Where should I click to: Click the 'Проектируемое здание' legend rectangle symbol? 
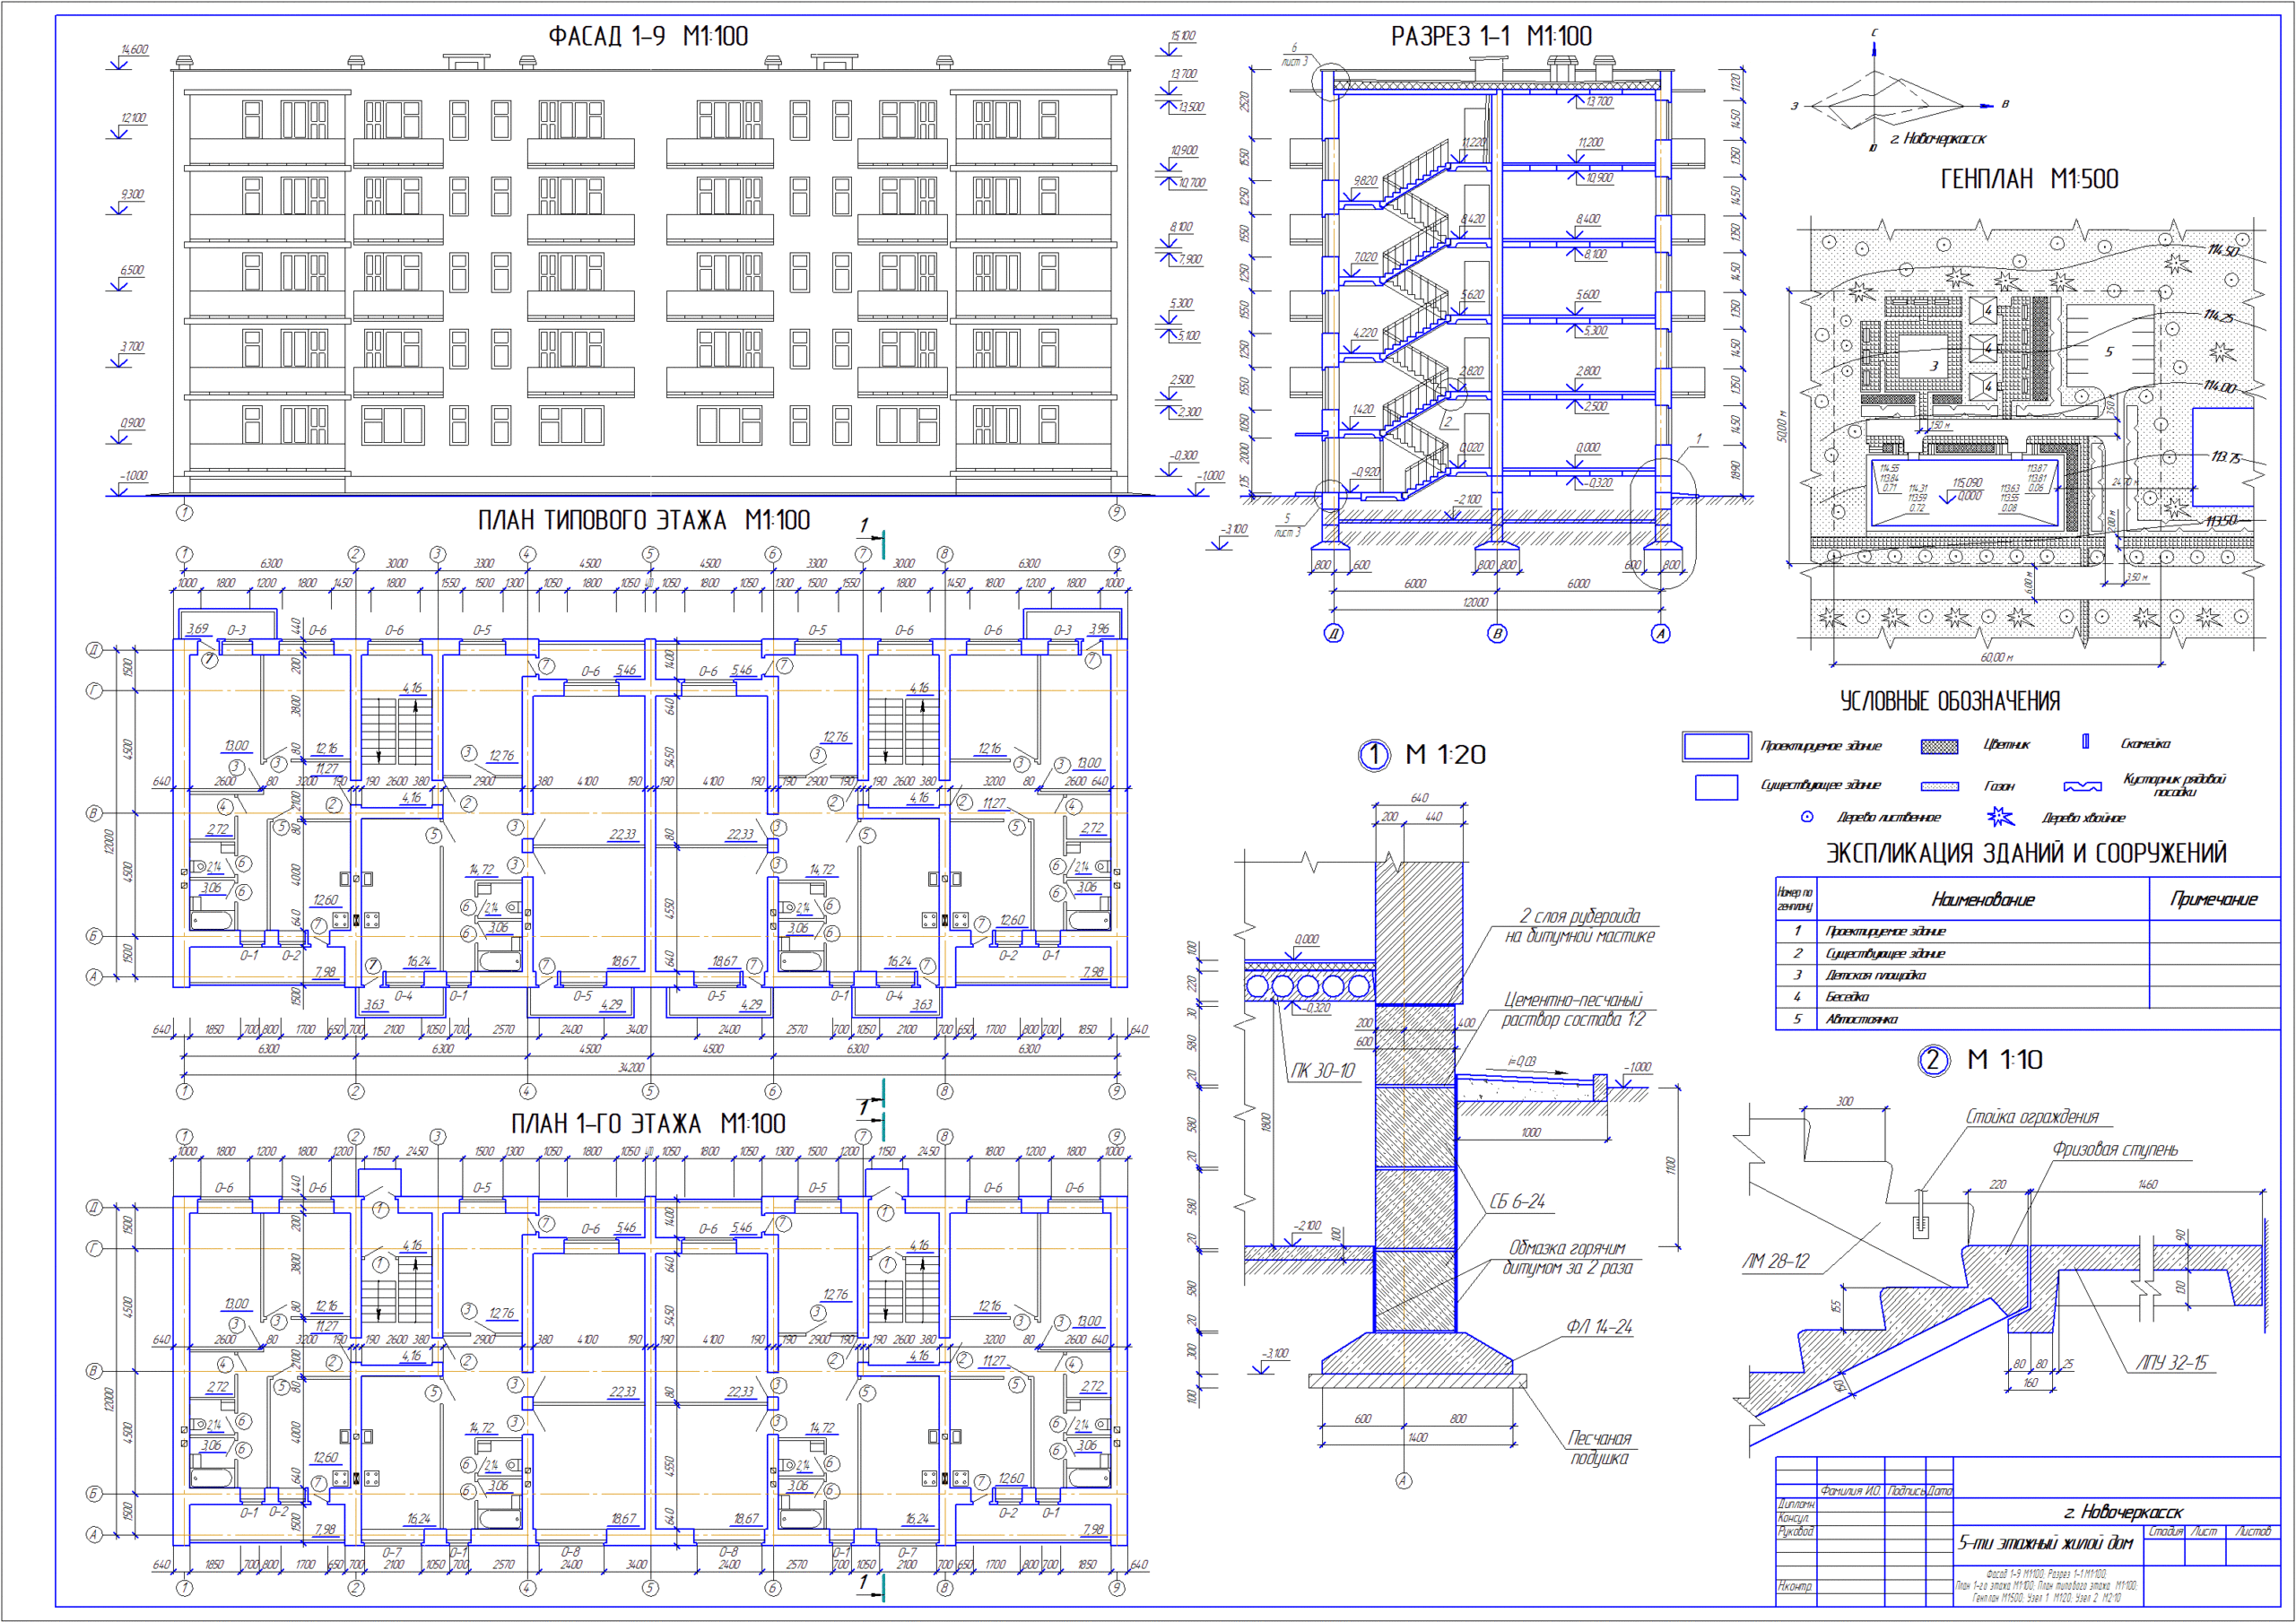pyautogui.click(x=1716, y=746)
